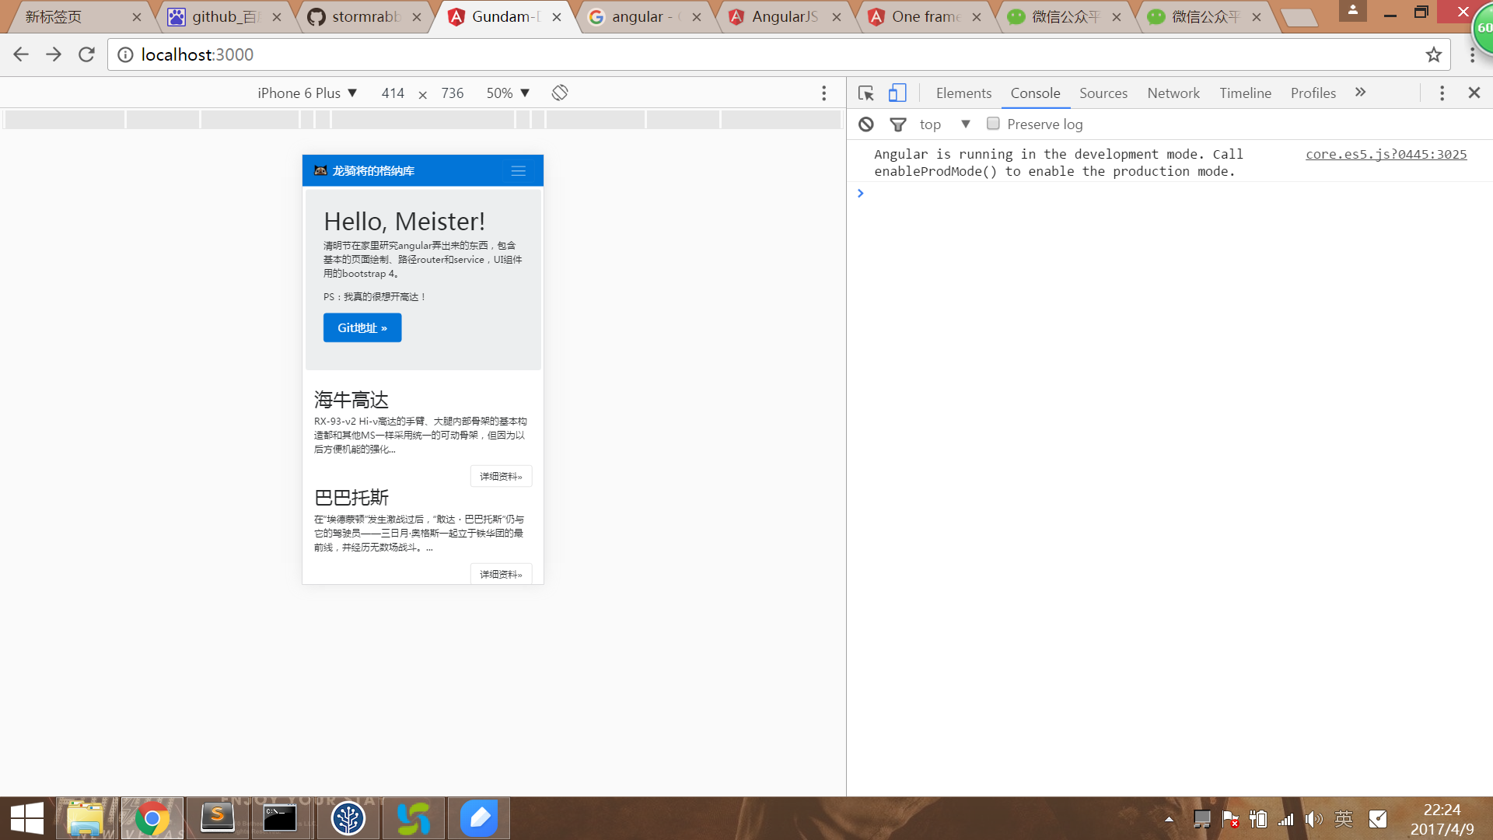Switch to the stormrabbit GitHub tab
This screenshot has width=1493, height=840.
[x=365, y=16]
